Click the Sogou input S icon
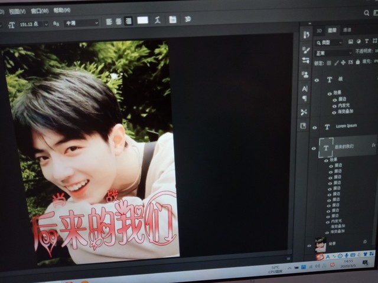378x283 pixels. pos(320,257)
